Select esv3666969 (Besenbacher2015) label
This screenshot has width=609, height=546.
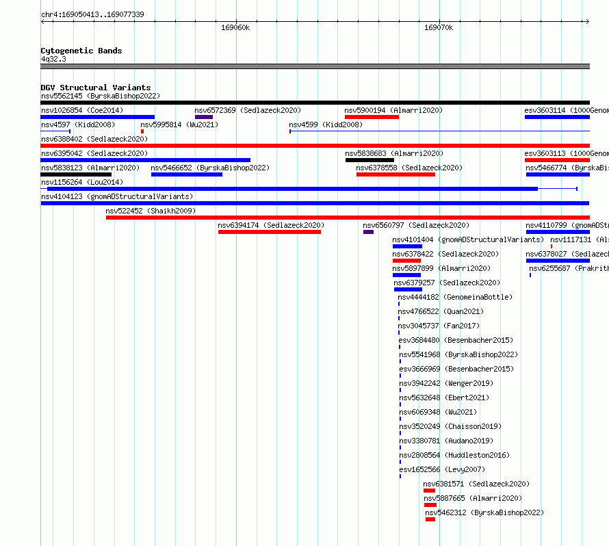click(x=457, y=369)
